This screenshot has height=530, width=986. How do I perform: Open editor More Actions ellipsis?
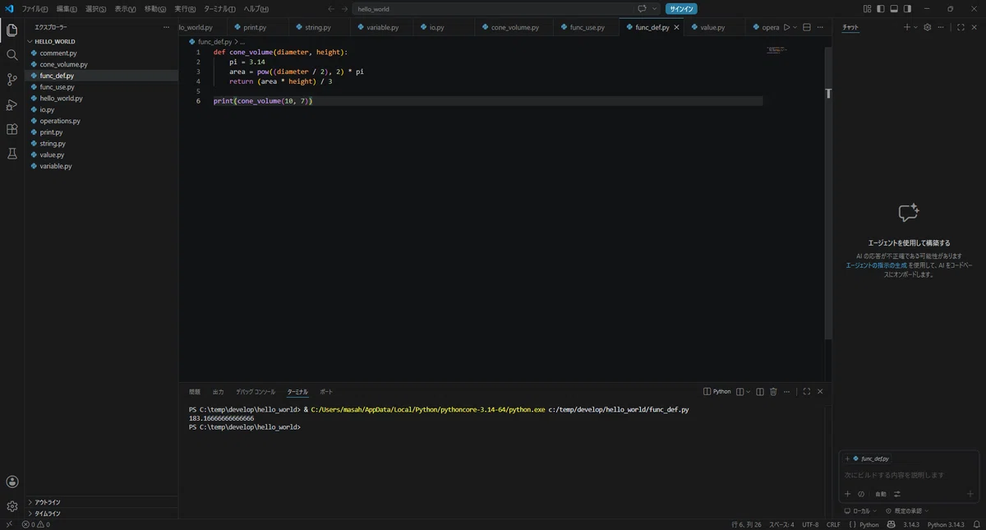[x=820, y=27]
